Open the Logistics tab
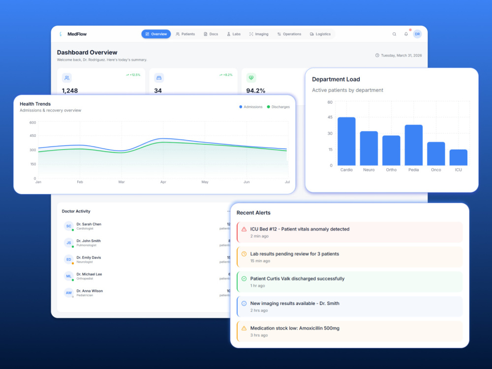This screenshot has height=369, width=492. 320,34
